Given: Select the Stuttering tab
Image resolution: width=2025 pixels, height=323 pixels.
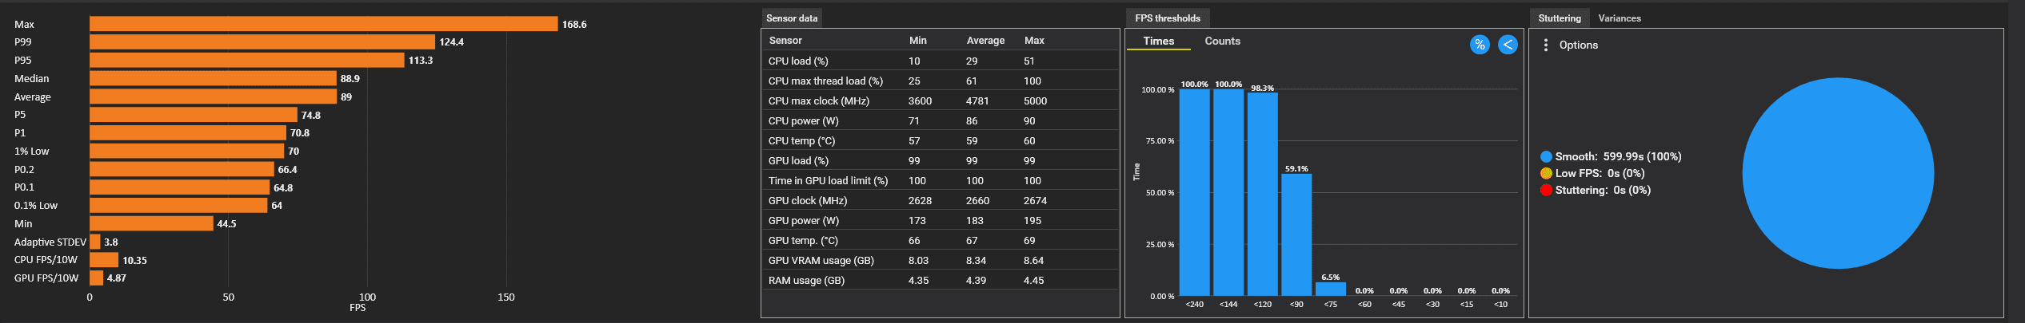Looking at the screenshot, I should pyautogui.click(x=1560, y=18).
